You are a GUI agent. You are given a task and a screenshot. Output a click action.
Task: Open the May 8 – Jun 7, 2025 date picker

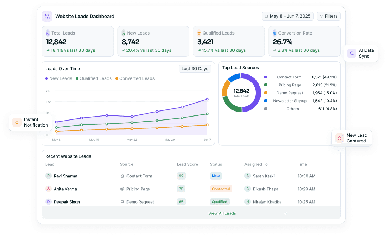287,16
